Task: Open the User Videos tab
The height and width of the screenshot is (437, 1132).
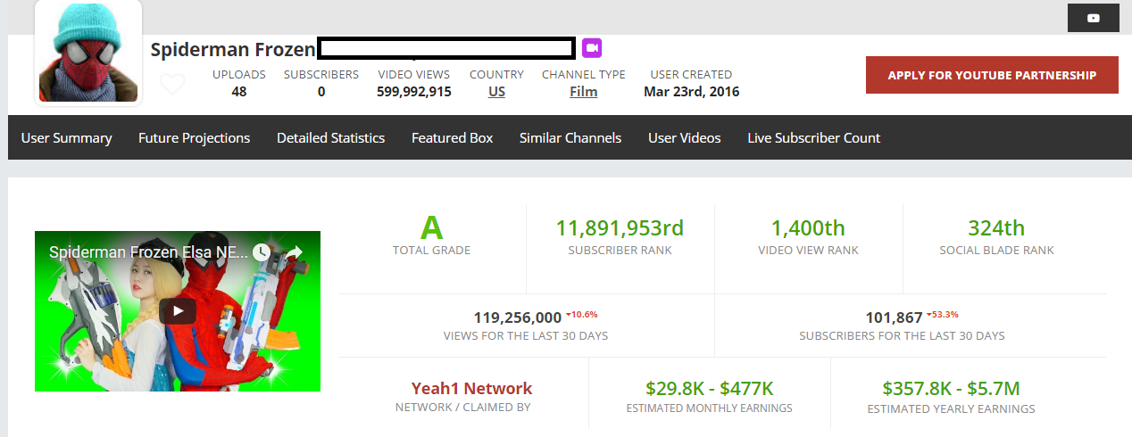Action: 684,137
